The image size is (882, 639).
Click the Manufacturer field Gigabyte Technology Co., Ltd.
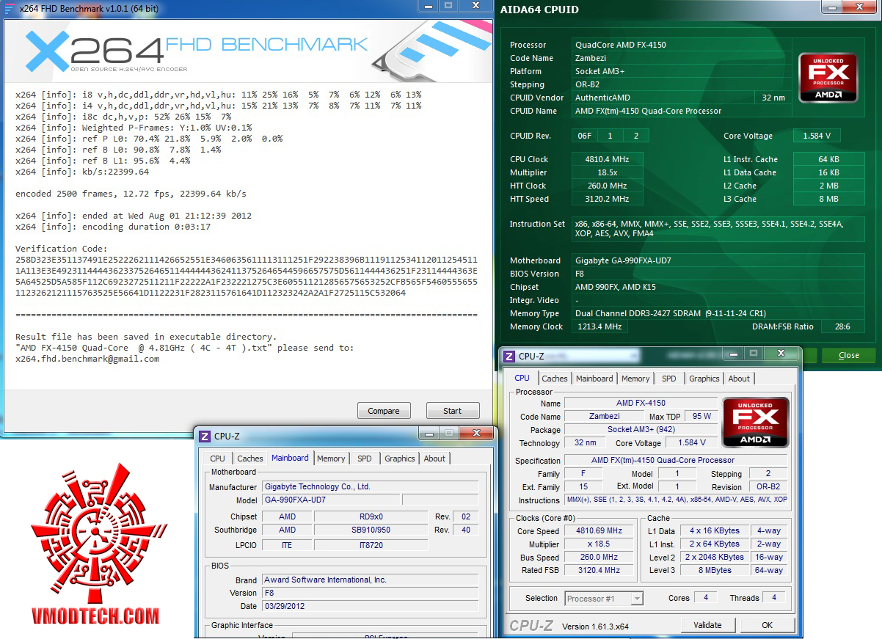371,486
